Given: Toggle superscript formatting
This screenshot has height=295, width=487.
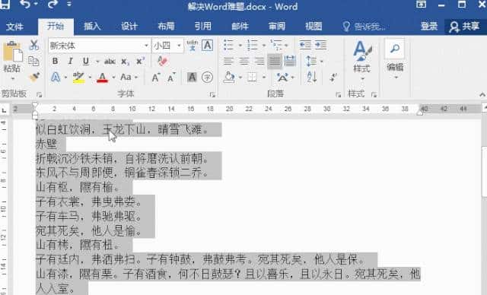Looking at the screenshot, I should [x=140, y=61].
